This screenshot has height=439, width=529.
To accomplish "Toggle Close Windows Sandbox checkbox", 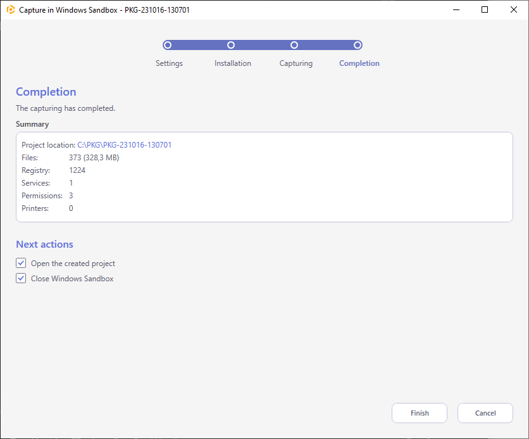I will tap(21, 278).
